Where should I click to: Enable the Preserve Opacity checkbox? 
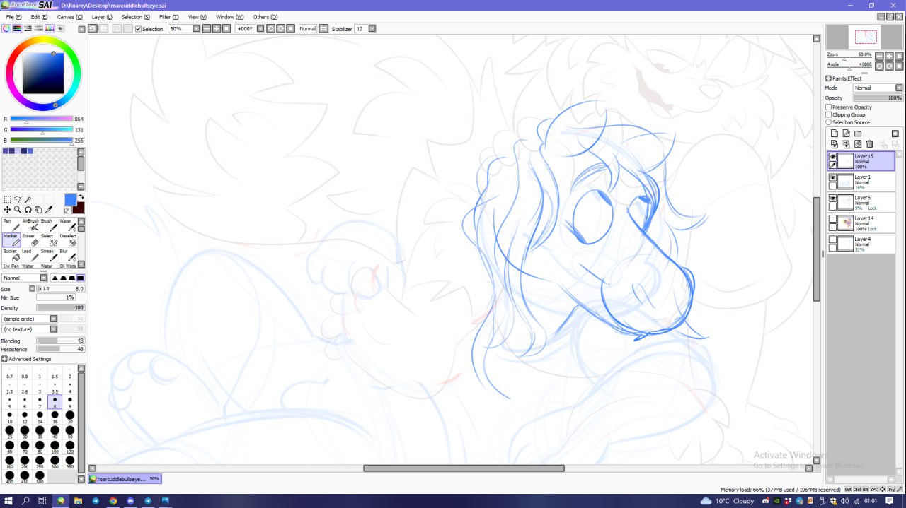click(x=829, y=107)
